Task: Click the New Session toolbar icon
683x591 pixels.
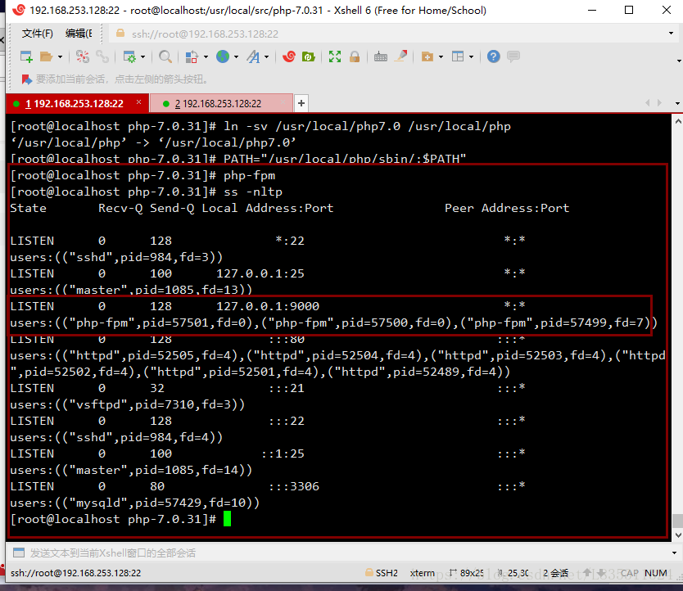Action: 25,56
